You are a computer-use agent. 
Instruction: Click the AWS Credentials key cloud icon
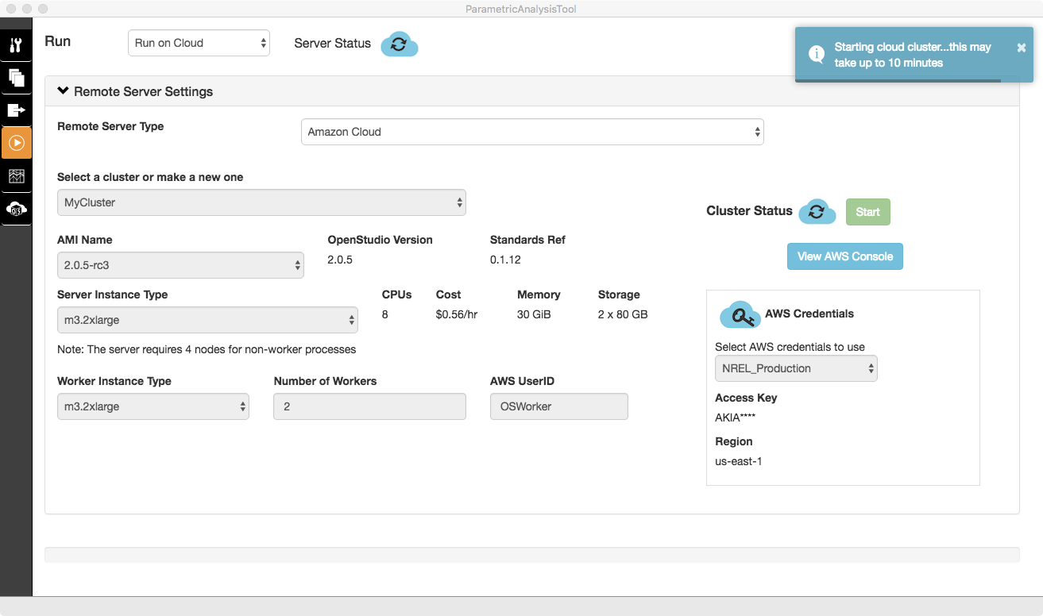740,315
